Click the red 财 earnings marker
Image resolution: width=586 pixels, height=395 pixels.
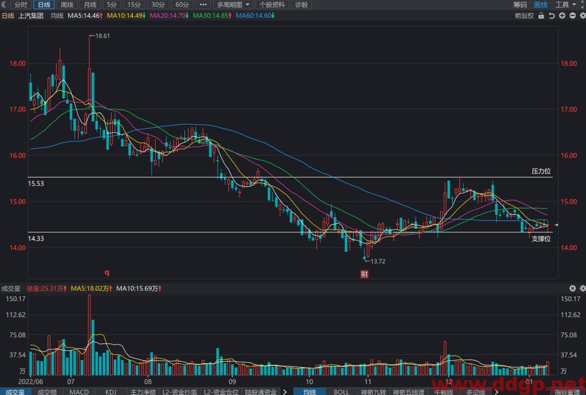365,274
